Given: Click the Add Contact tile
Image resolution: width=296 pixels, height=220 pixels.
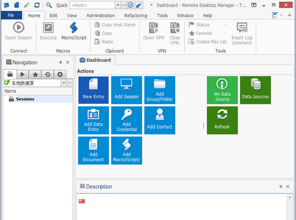Looking at the screenshot, I should tap(160, 120).
